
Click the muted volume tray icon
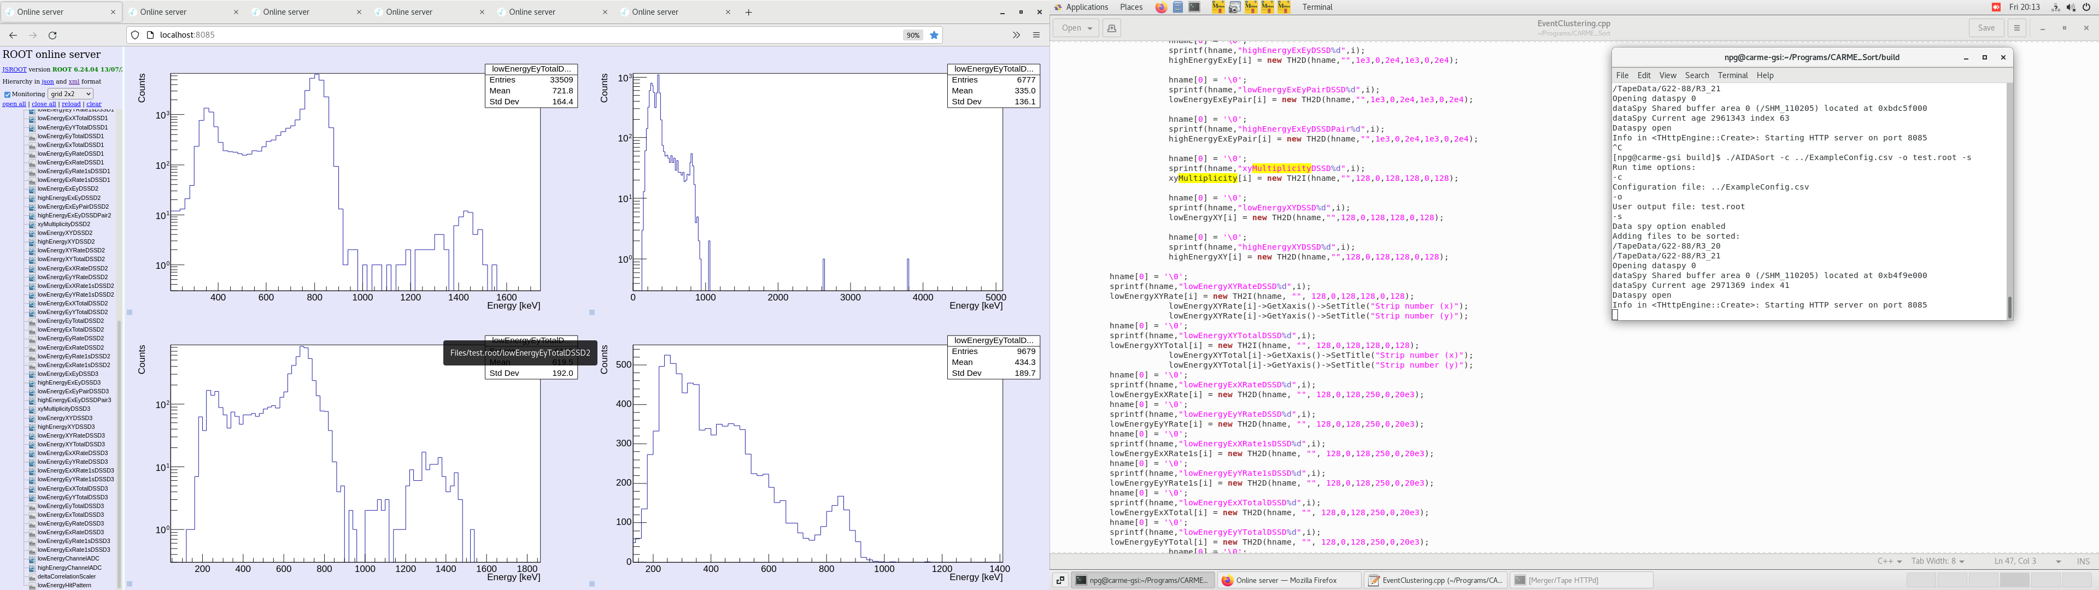pyautogui.click(x=2071, y=7)
